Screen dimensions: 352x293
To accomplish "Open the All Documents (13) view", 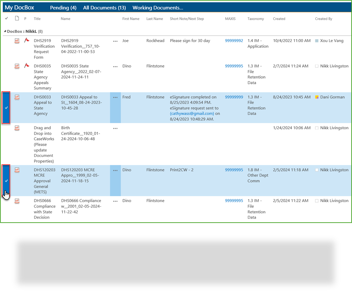I will click(104, 8).
